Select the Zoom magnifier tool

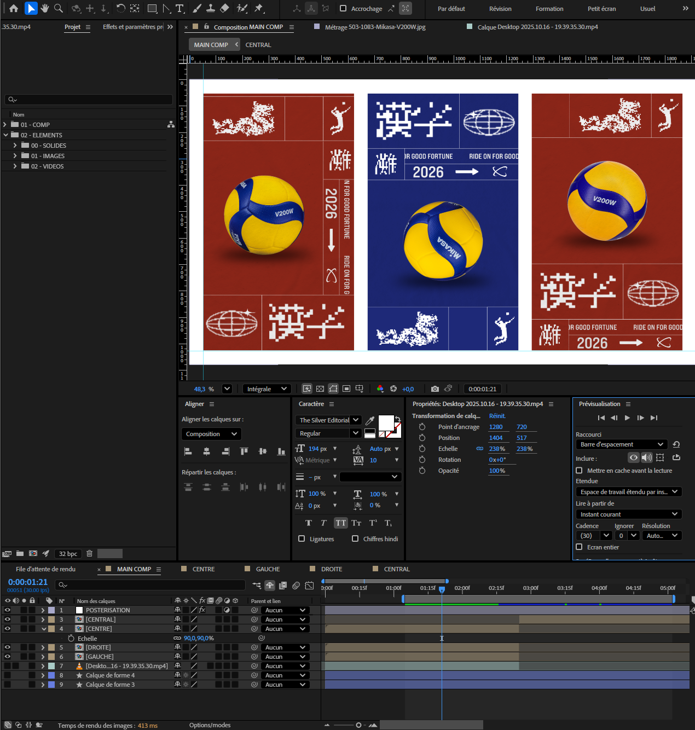click(x=59, y=8)
